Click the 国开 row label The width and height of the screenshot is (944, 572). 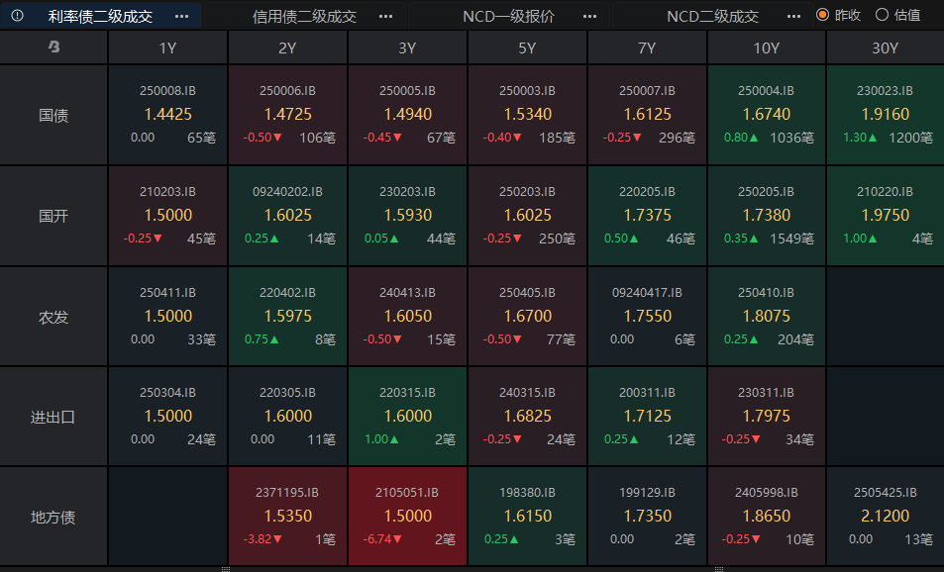[53, 216]
